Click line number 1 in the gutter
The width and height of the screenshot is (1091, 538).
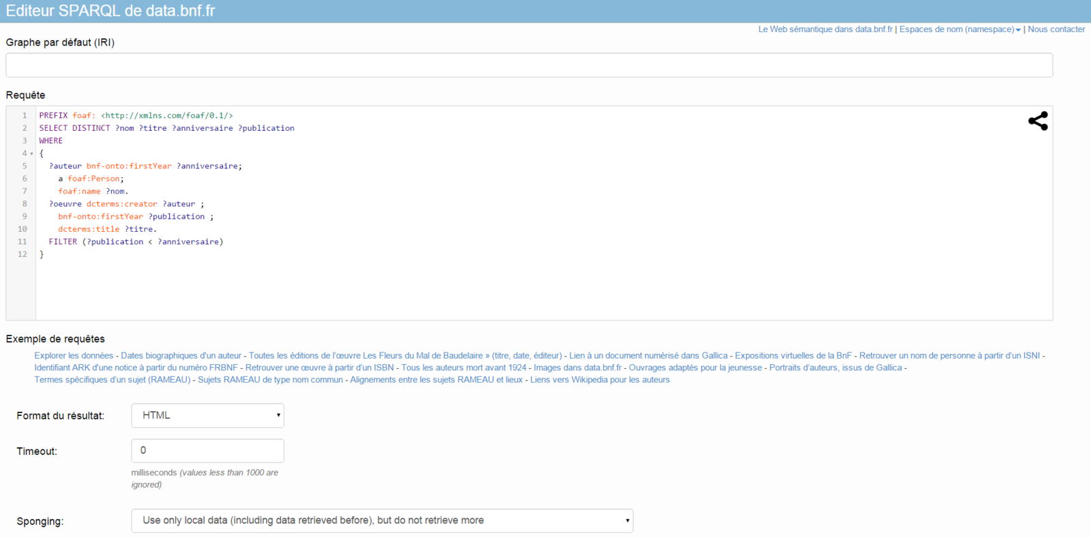tap(25, 116)
